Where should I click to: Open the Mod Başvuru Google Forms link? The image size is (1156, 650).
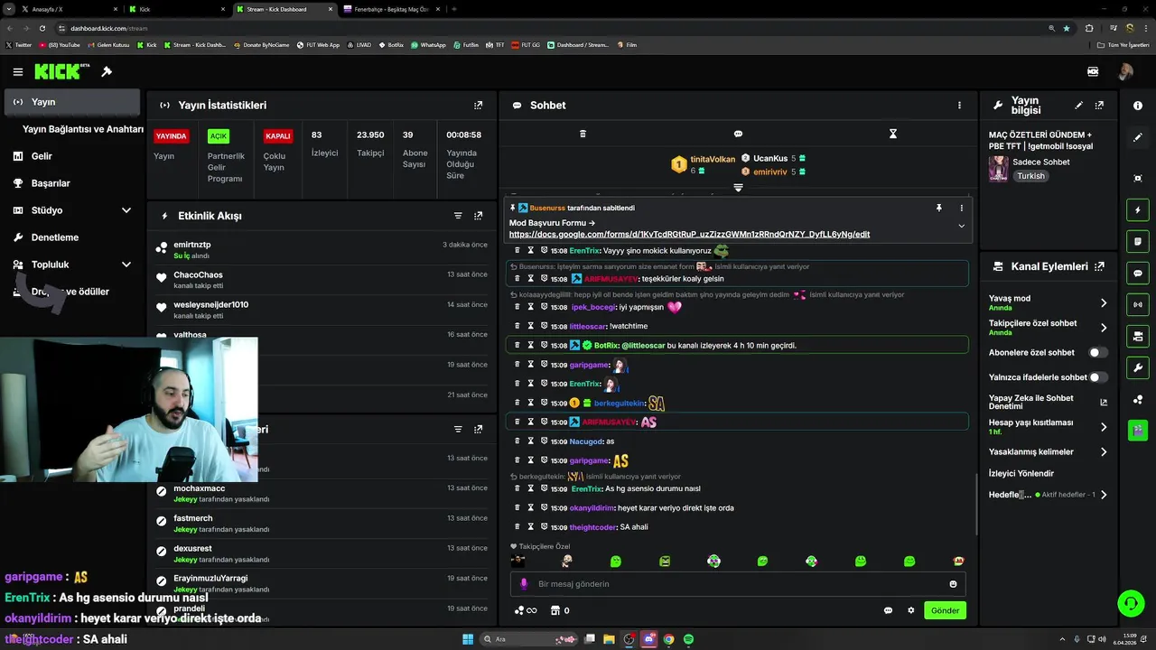click(689, 234)
